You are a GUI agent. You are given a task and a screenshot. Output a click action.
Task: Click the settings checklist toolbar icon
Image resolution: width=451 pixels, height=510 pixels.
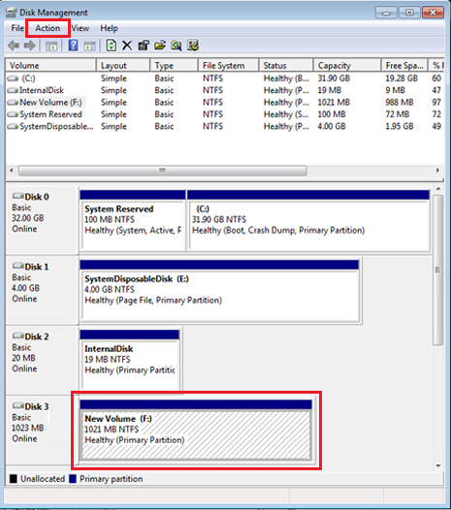coord(193,46)
